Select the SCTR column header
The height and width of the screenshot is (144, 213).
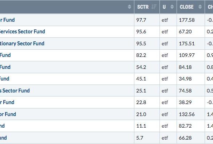(147, 7)
